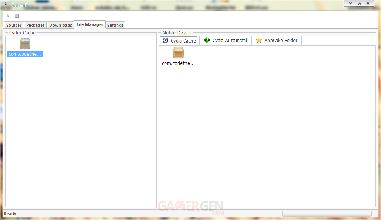Viewport: 381px width, 220px height.
Task: Select package icon in Cyder Cache panel
Action: tap(25, 44)
